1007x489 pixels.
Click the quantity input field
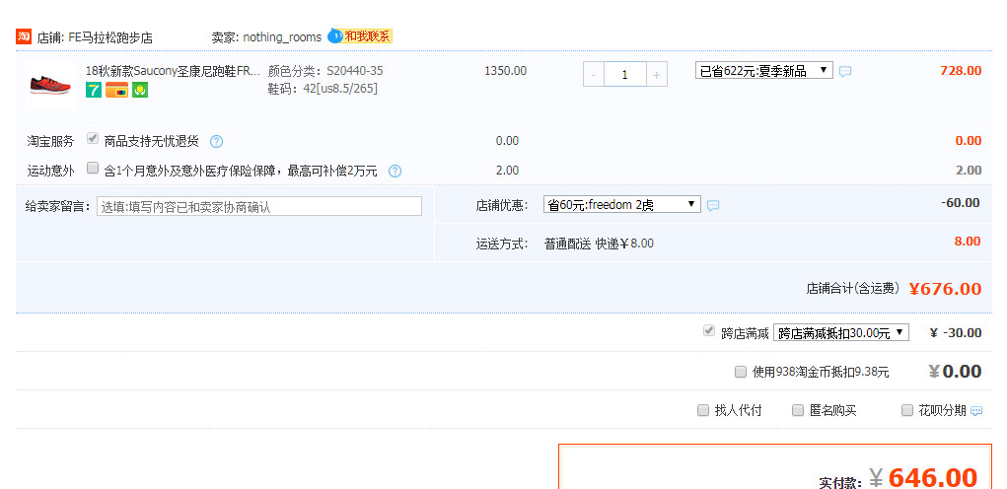click(625, 75)
